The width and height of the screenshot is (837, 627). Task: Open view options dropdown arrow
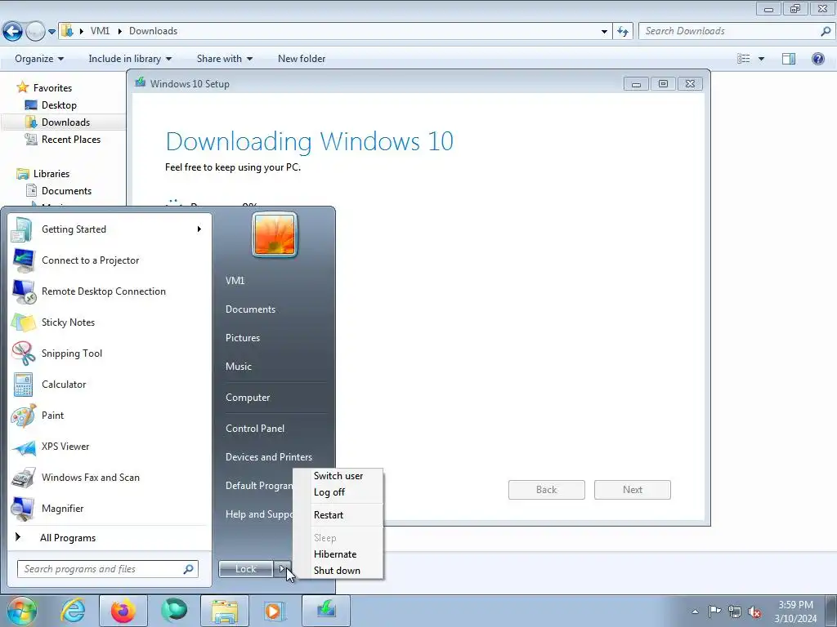click(761, 59)
